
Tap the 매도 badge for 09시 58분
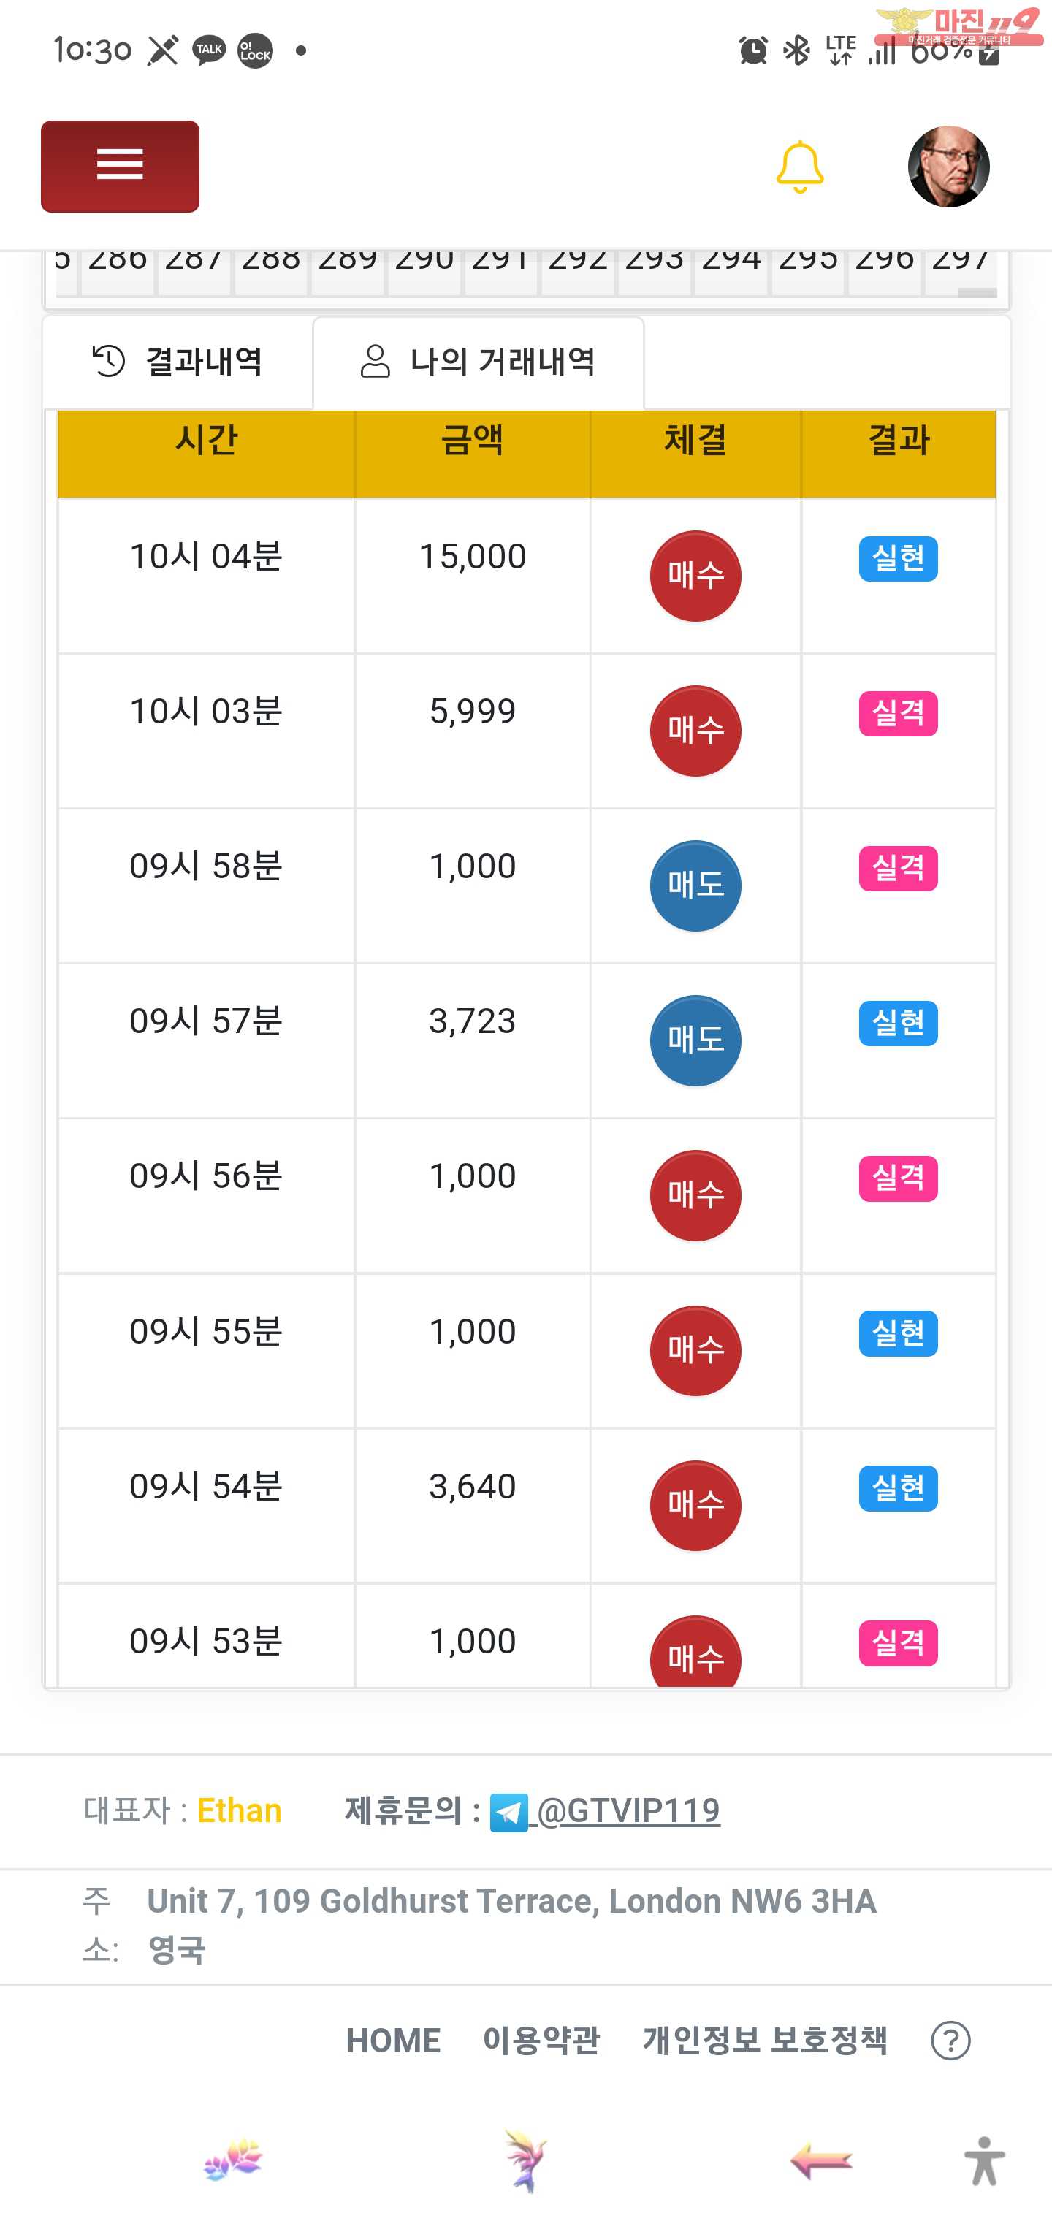(x=695, y=885)
